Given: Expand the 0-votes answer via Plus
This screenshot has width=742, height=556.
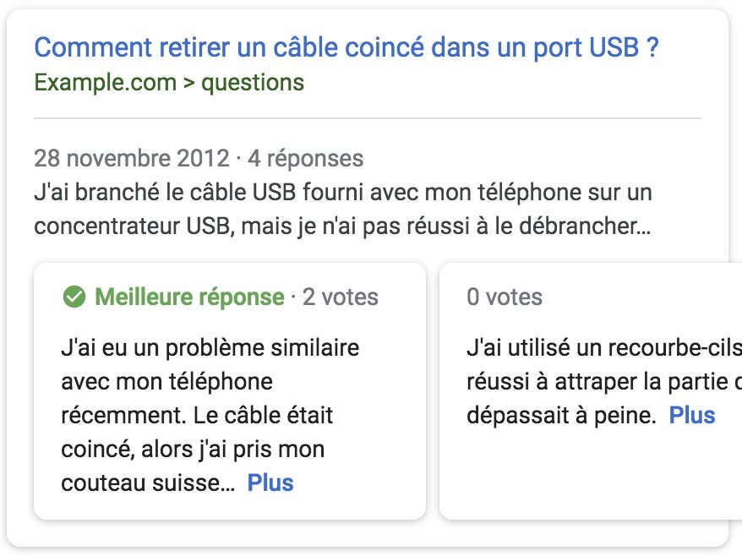Looking at the screenshot, I should click(692, 415).
